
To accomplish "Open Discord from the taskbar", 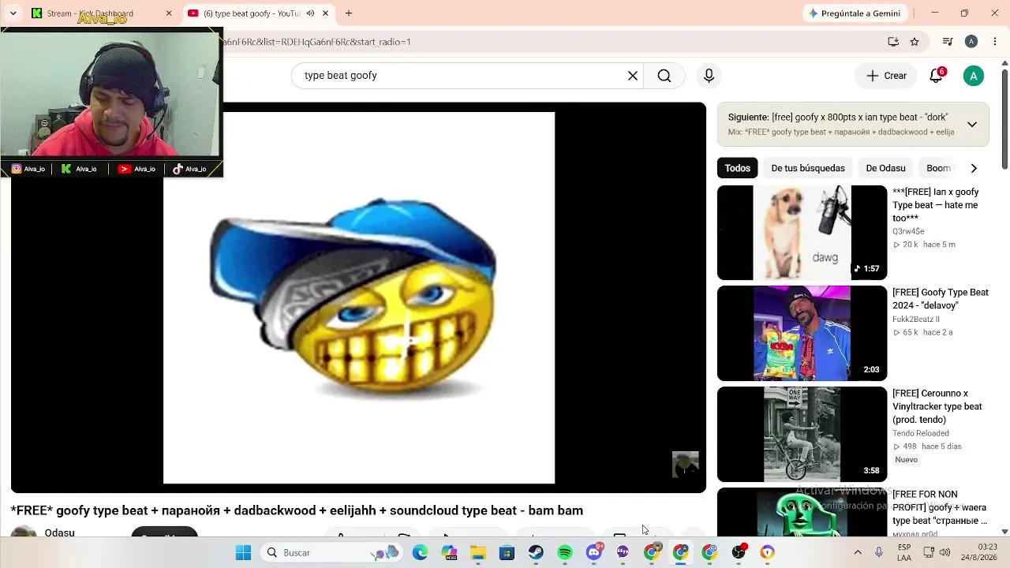I will coord(594,553).
